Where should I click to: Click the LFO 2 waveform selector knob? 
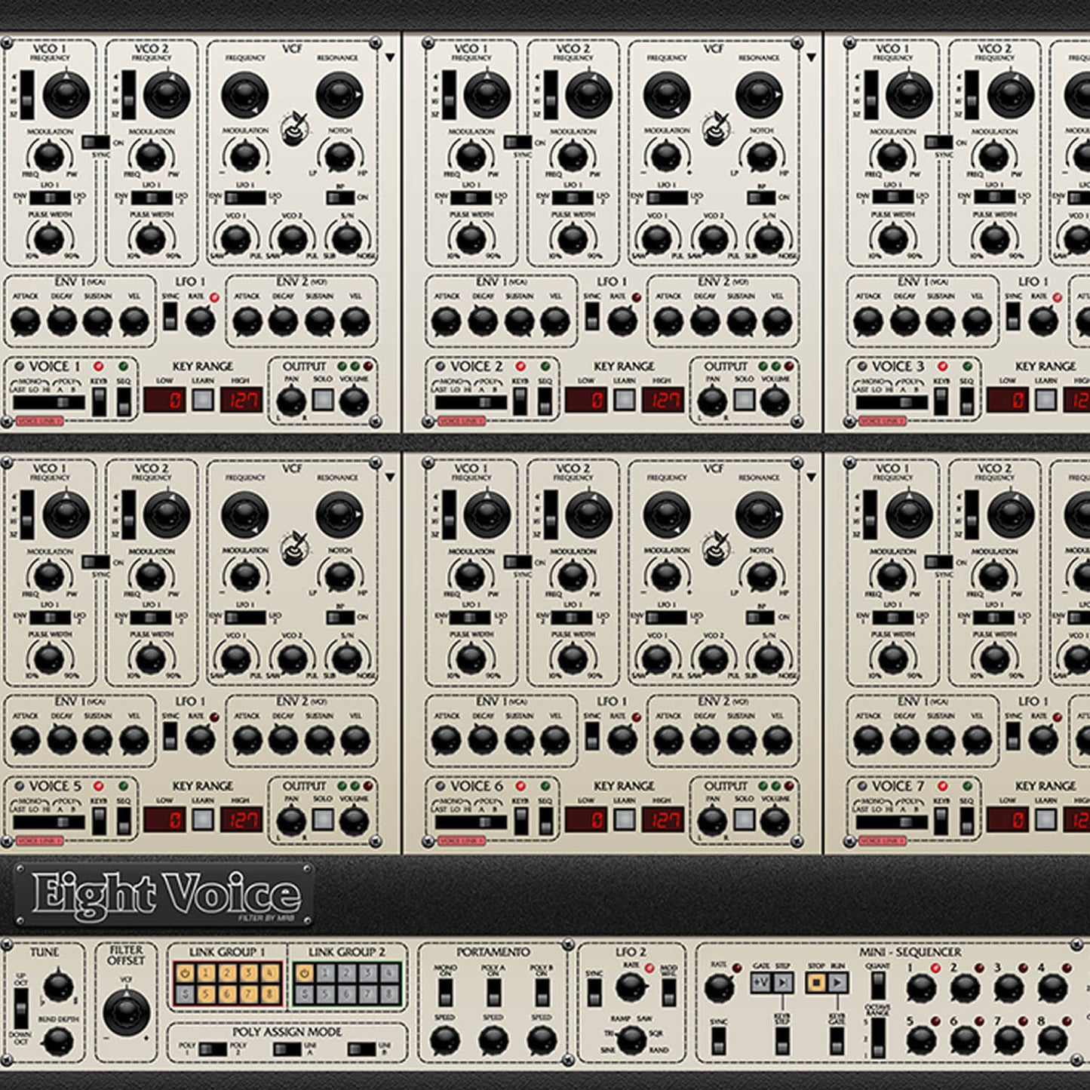point(631,1040)
